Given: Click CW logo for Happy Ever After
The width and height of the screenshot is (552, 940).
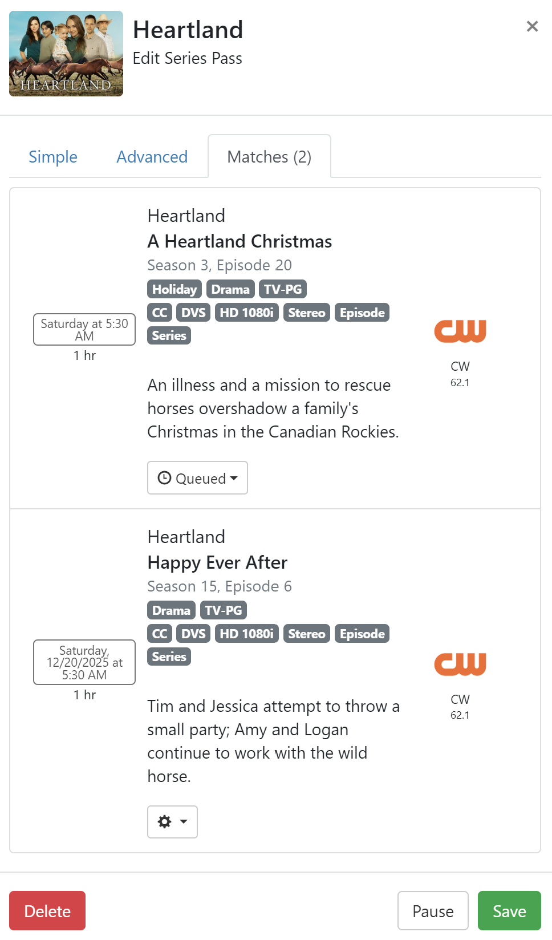Looking at the screenshot, I should [460, 664].
